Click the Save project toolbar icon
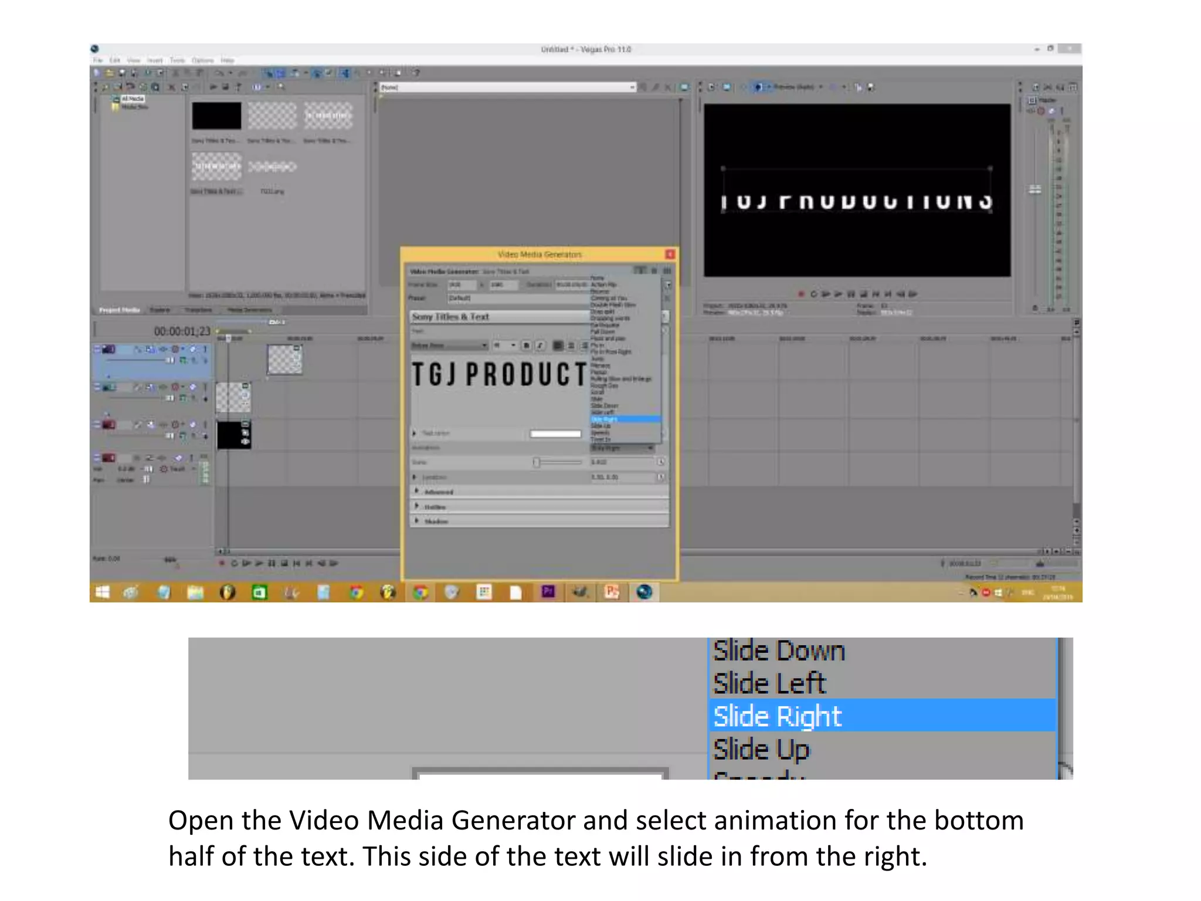The height and width of the screenshot is (901, 1201). [122, 73]
